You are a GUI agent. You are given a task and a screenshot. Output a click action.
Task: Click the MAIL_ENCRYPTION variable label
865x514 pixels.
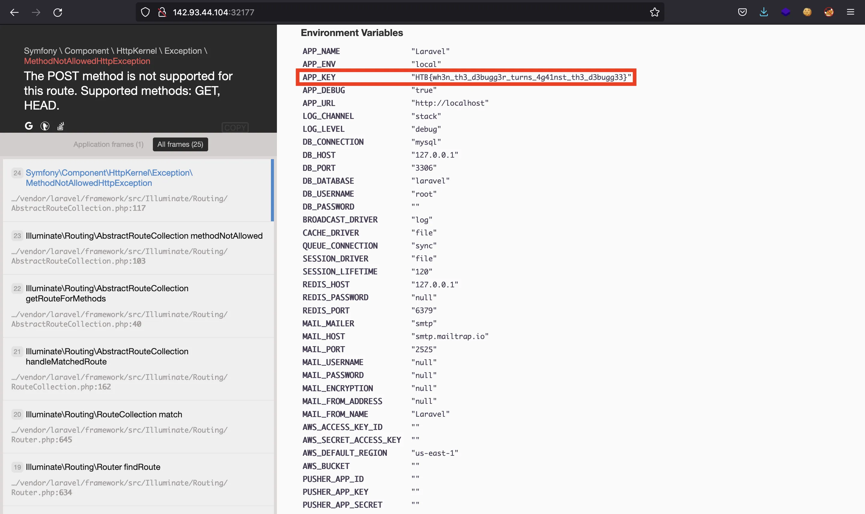pos(338,389)
